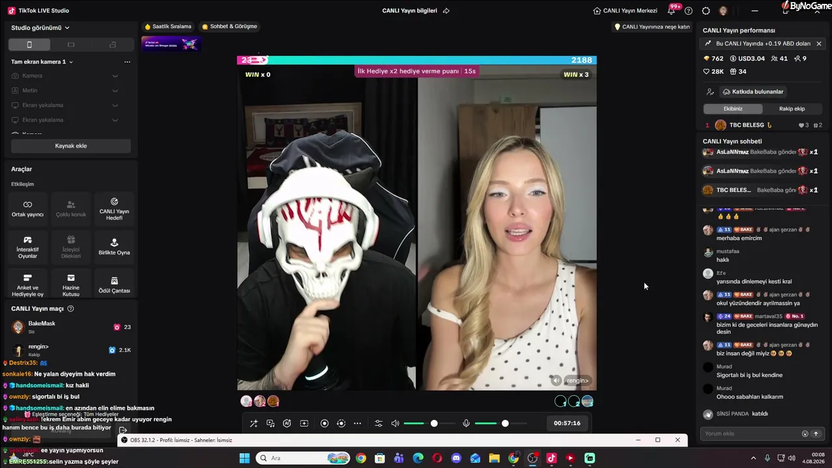Screen dimensions: 832x468
Task: Send comment with arrow button
Action: (816, 434)
